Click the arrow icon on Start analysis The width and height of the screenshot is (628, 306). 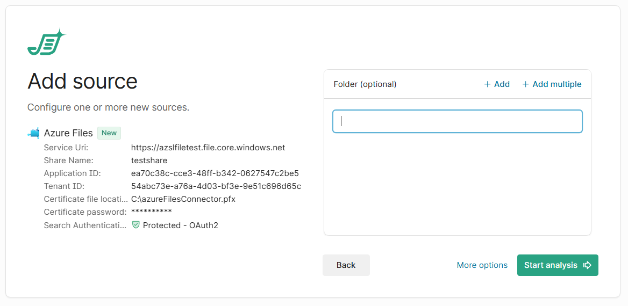(587, 265)
